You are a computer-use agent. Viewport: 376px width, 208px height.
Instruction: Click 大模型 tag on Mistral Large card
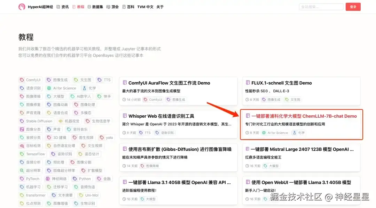pos(271,166)
